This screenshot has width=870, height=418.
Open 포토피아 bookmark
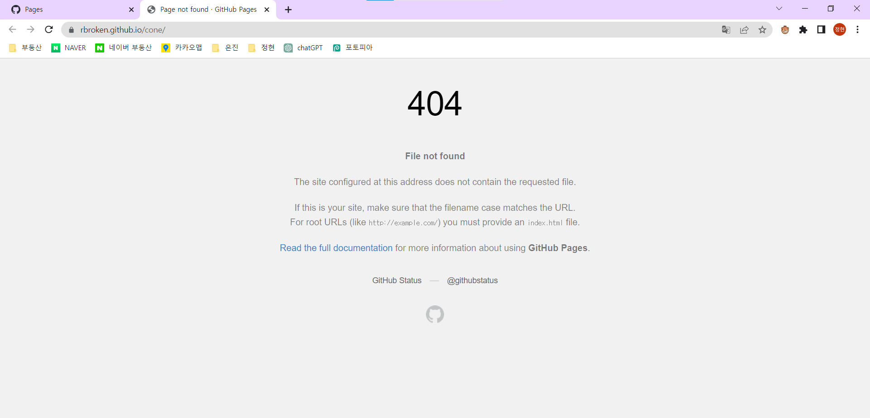point(353,48)
